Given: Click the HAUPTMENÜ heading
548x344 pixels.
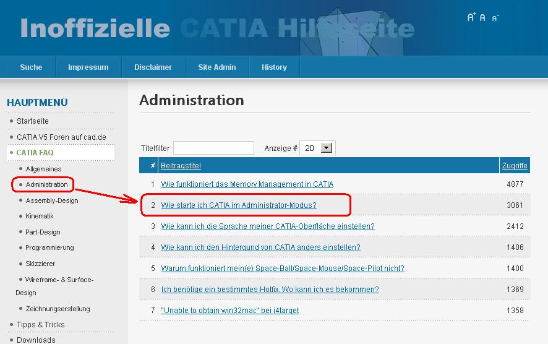Looking at the screenshot, I should pos(37,103).
